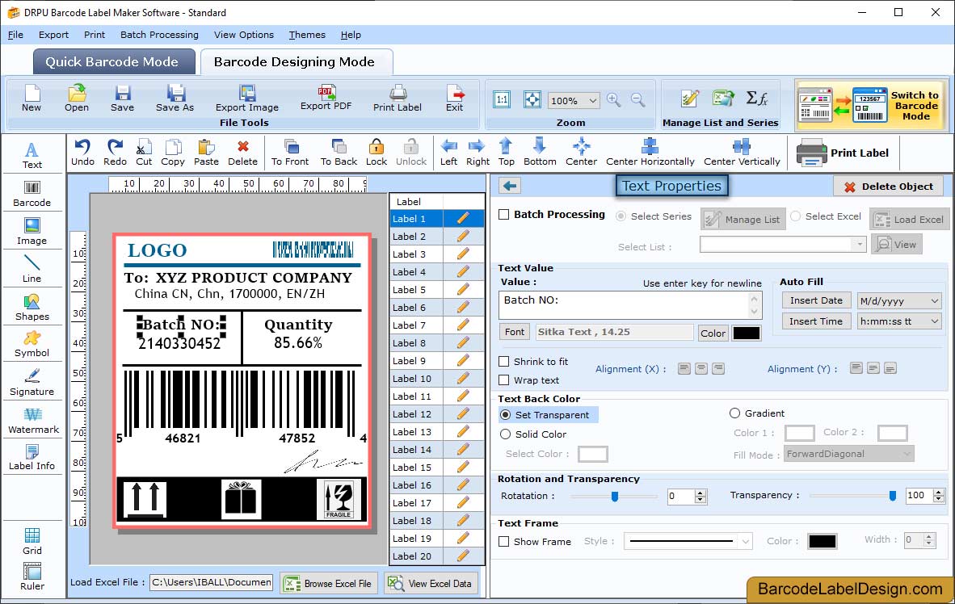955x604 pixels.
Task: Open Label Info in sidebar
Action: 32,457
